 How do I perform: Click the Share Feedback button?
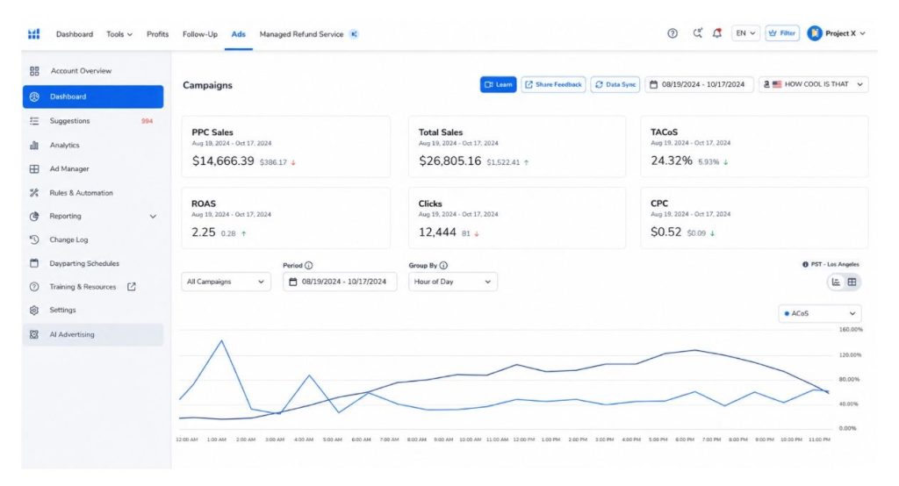553,84
